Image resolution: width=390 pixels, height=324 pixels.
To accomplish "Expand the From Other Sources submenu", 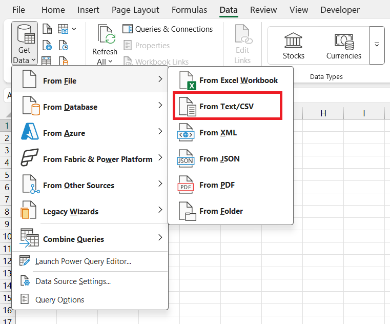I will 90,184.
